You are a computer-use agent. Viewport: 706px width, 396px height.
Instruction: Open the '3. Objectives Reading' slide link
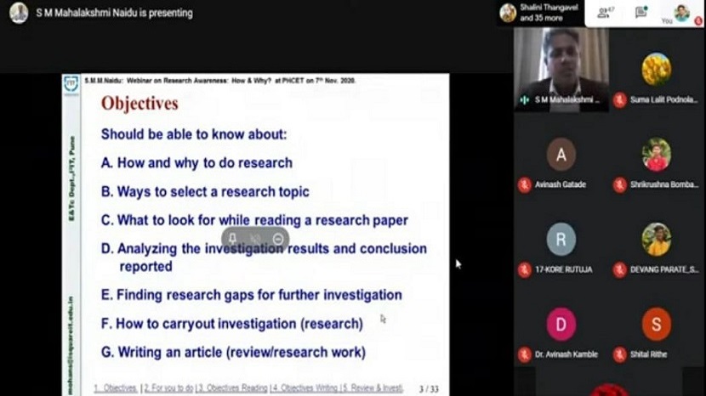233,388
